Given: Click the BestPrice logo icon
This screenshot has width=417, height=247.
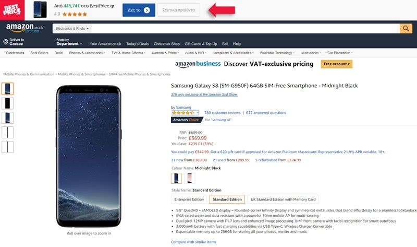Looking at the screenshot, I should pyautogui.click(x=10, y=10).
